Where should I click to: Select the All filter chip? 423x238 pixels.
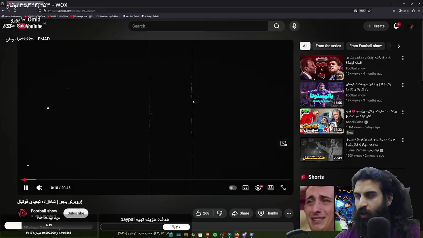[x=305, y=46]
